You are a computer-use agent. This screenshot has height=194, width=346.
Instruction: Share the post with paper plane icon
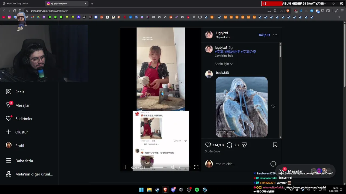(244, 145)
